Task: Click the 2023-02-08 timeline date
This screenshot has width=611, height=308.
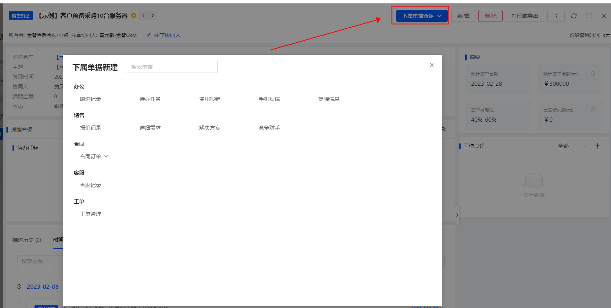Action: pyautogui.click(x=43, y=287)
